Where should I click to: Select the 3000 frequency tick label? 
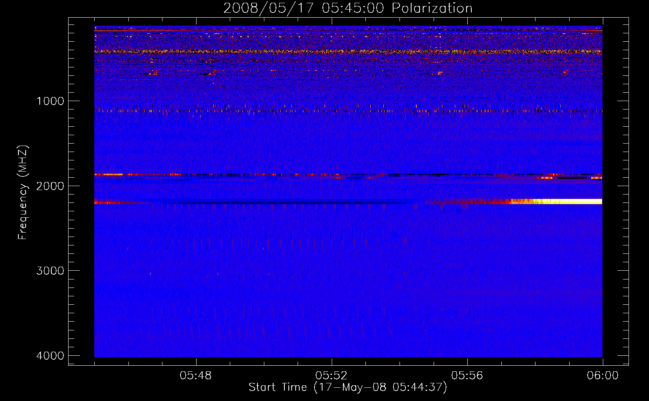(x=51, y=271)
